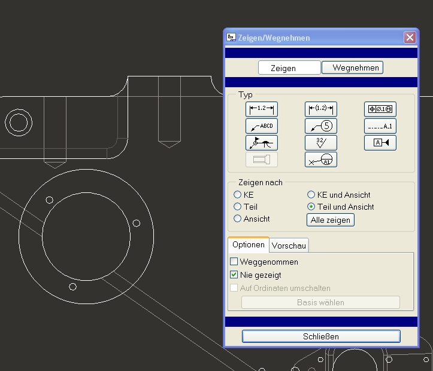Activate the Wegnehmen mode button
This screenshot has width=433, height=371.
point(352,68)
